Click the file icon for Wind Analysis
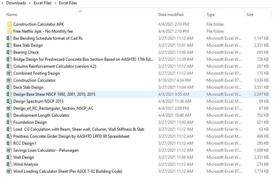The image size is (273, 179). tap(9, 164)
